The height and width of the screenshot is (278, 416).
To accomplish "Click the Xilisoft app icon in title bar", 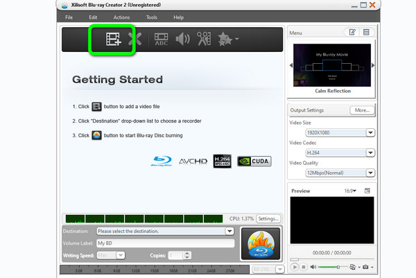I will point(64,6).
